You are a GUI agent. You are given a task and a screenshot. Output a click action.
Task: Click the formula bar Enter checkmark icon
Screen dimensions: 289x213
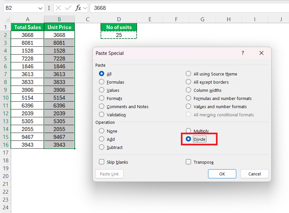68,8
